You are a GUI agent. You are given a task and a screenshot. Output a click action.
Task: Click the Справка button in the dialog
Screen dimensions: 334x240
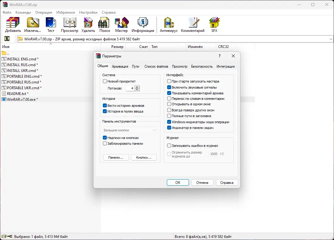(x=227, y=182)
